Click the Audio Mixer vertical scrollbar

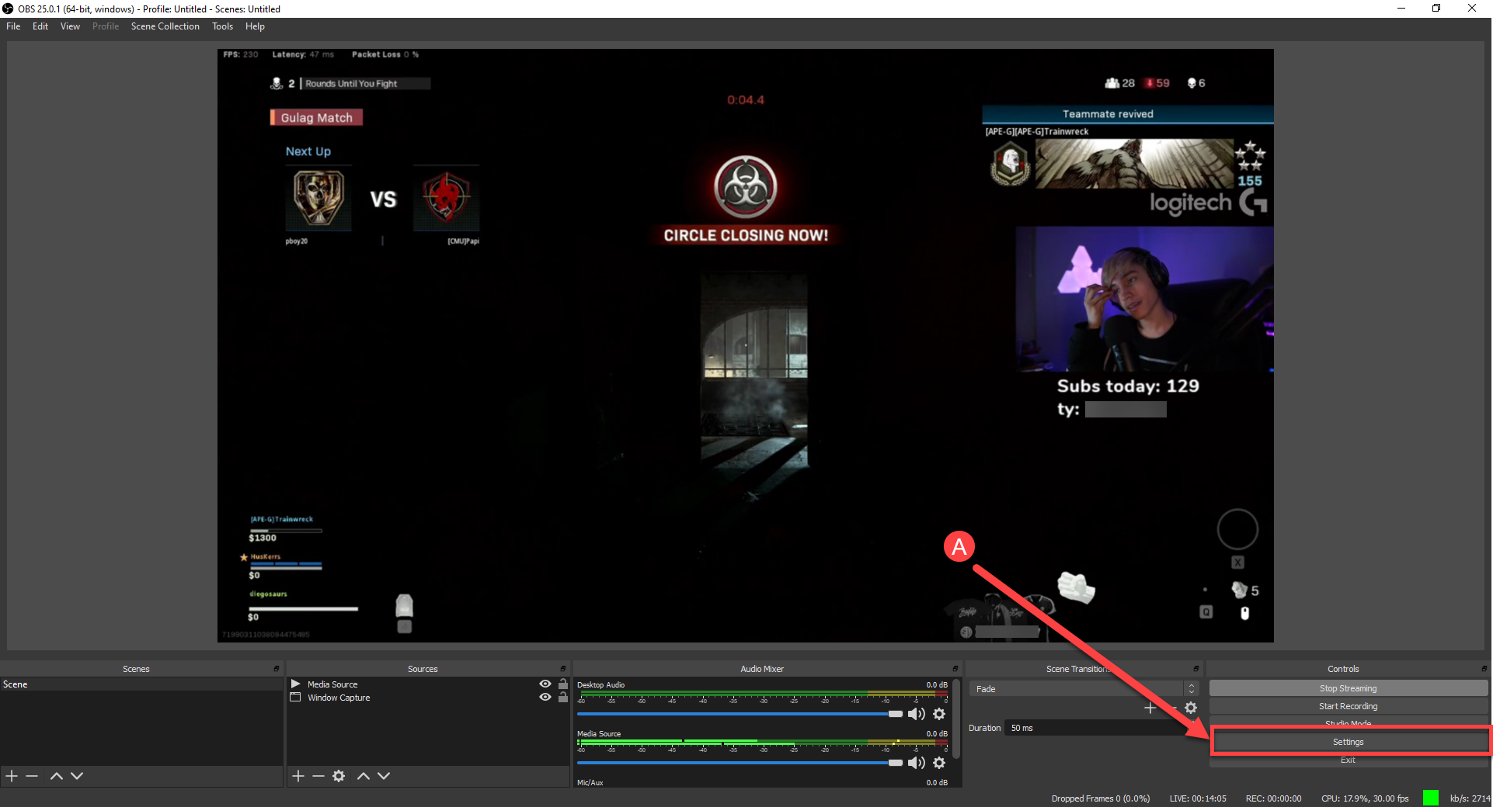coord(956,719)
